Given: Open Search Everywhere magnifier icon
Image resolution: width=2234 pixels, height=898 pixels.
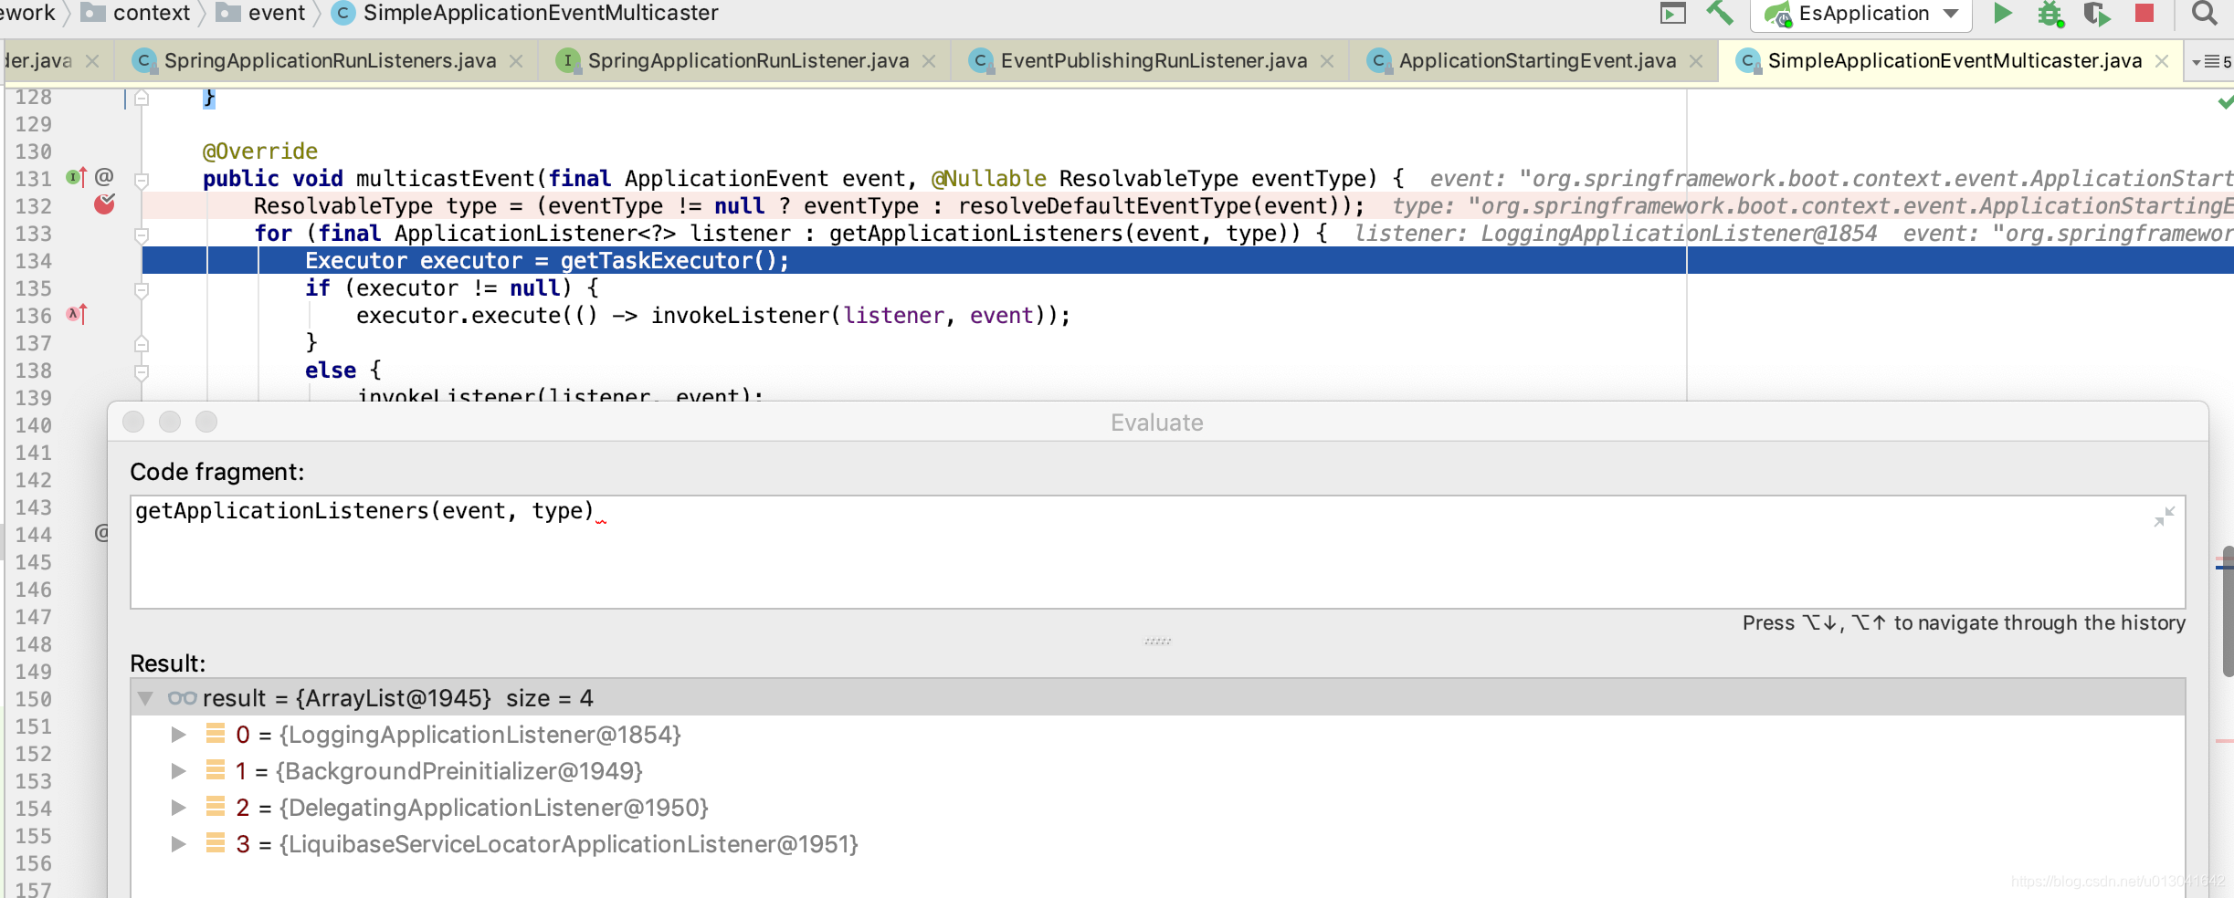Looking at the screenshot, I should (x=2205, y=14).
